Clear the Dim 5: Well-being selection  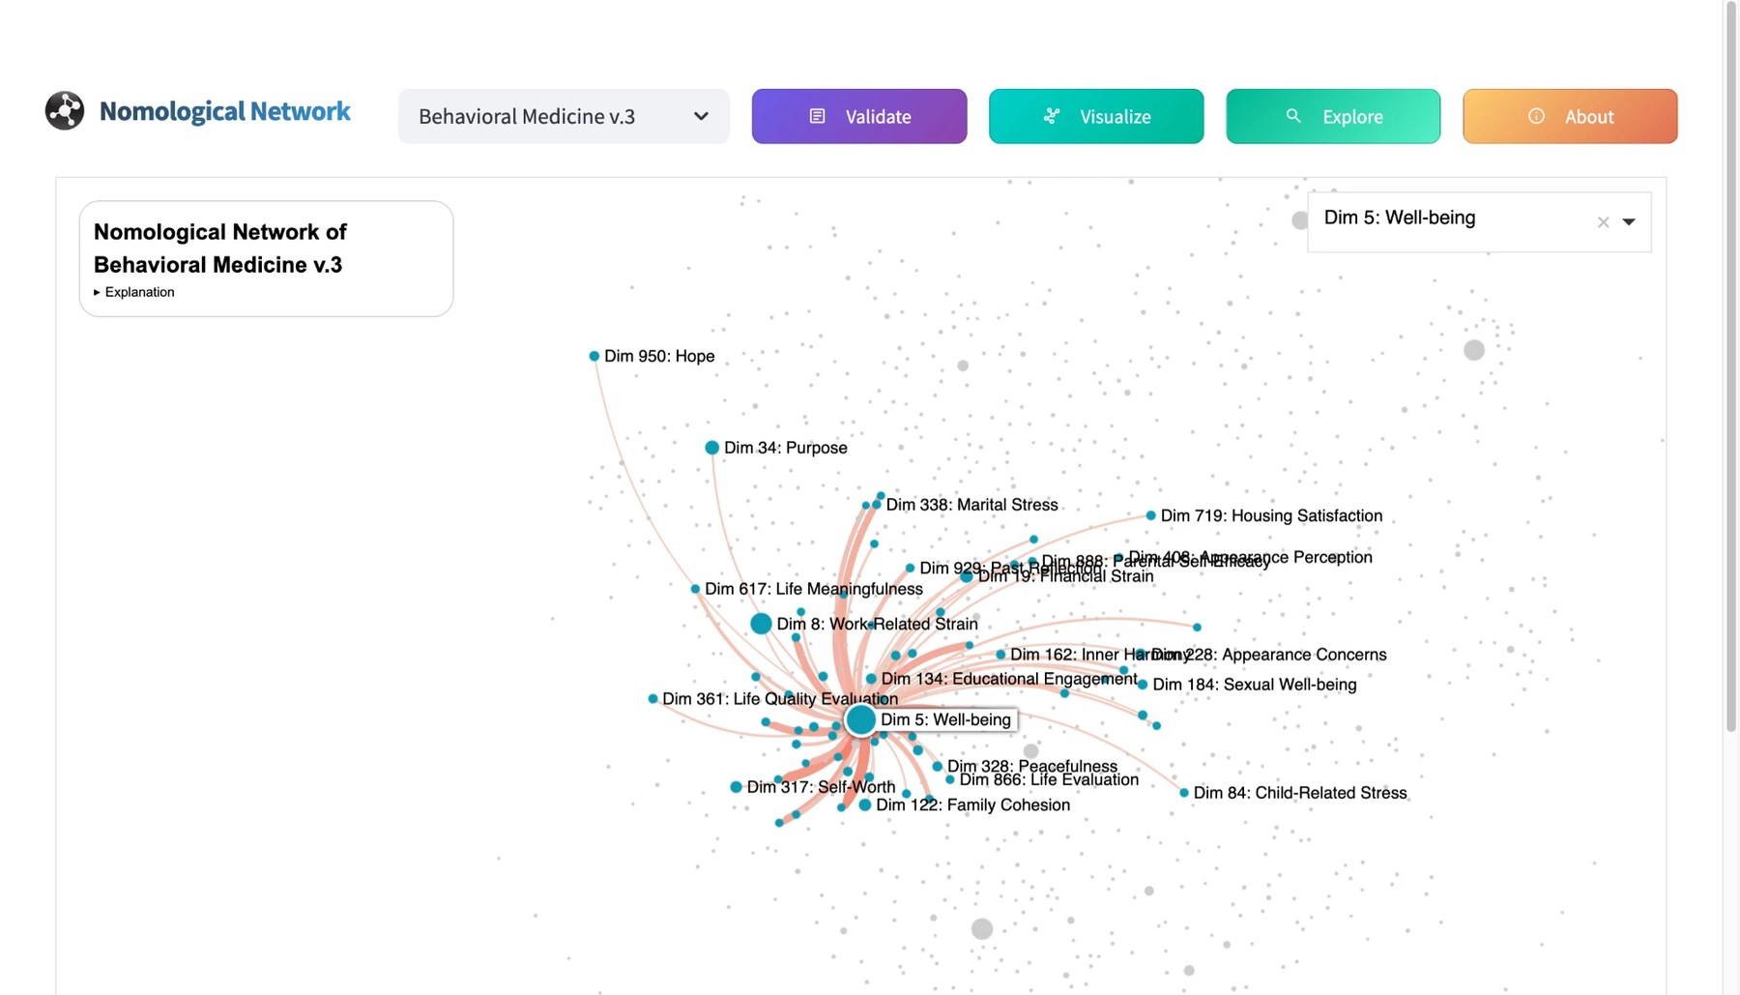pyautogui.click(x=1603, y=222)
